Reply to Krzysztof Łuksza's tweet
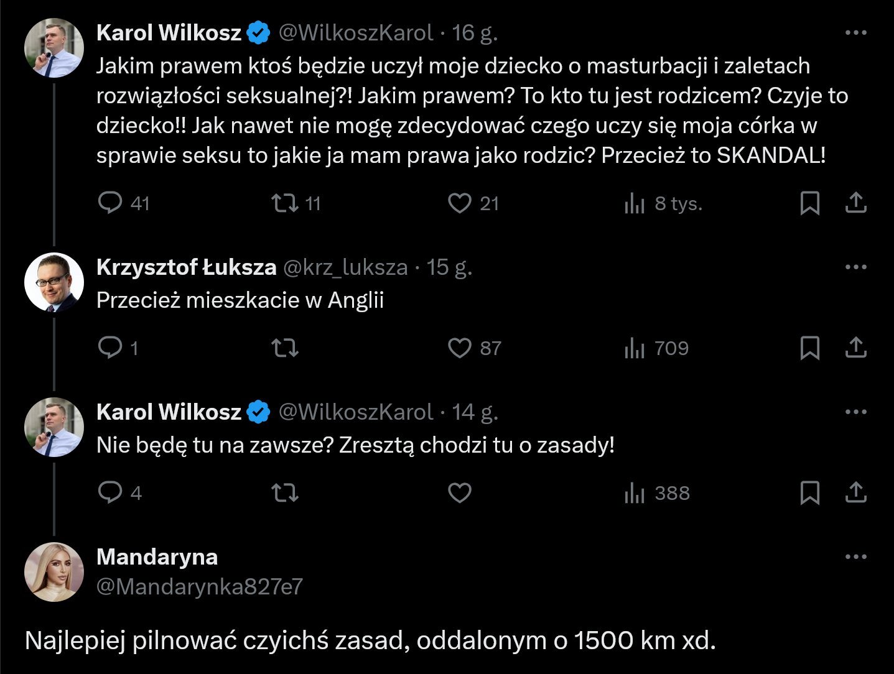 pos(111,348)
